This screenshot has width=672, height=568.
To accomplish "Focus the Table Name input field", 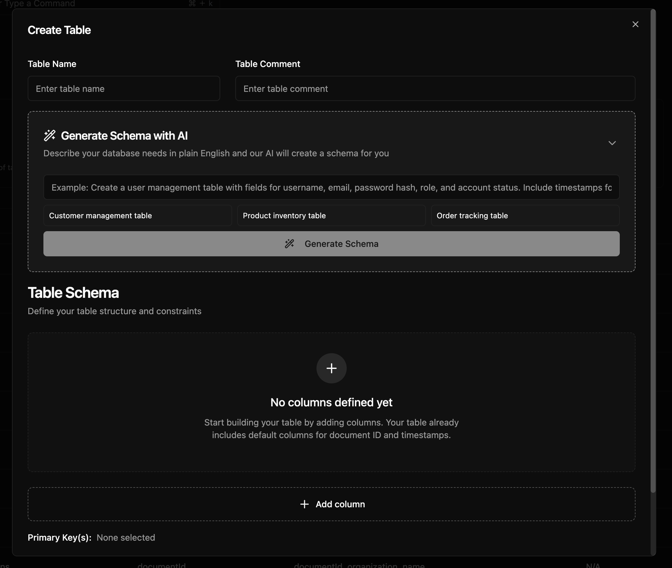I will click(124, 89).
